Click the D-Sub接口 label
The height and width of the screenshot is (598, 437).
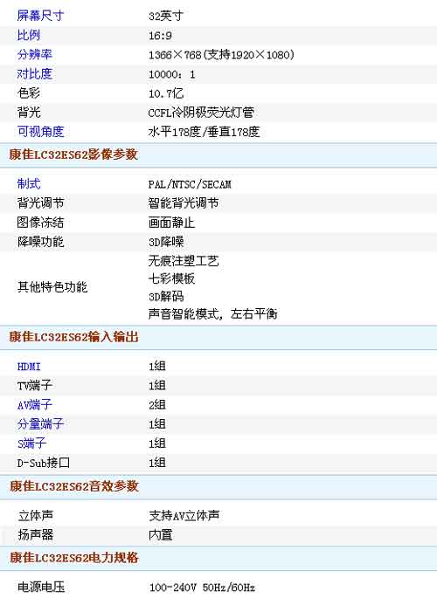tap(44, 463)
